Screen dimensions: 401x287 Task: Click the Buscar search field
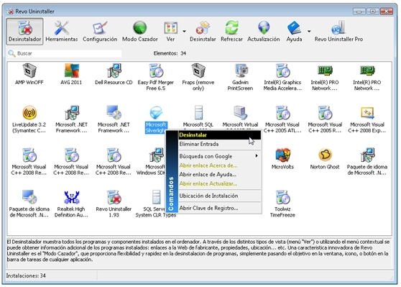click(65, 53)
